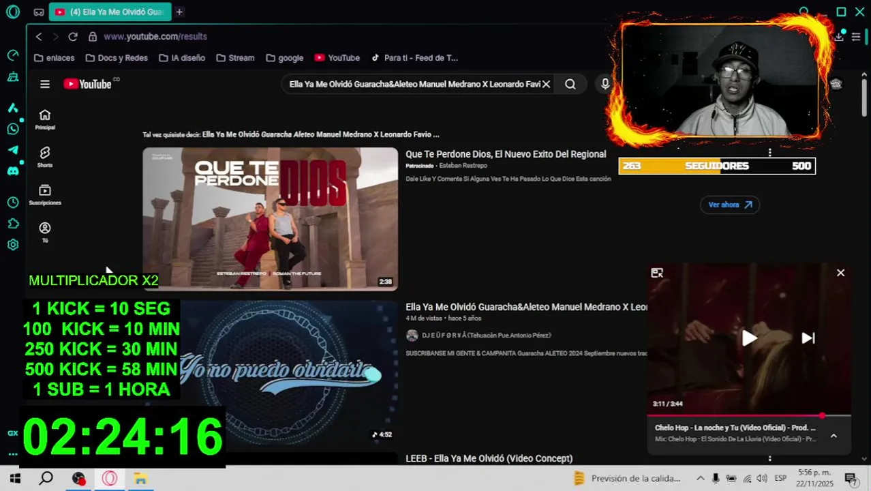Click suggested corrected search query text
Screen dimensions: 871x491
(x=320, y=134)
